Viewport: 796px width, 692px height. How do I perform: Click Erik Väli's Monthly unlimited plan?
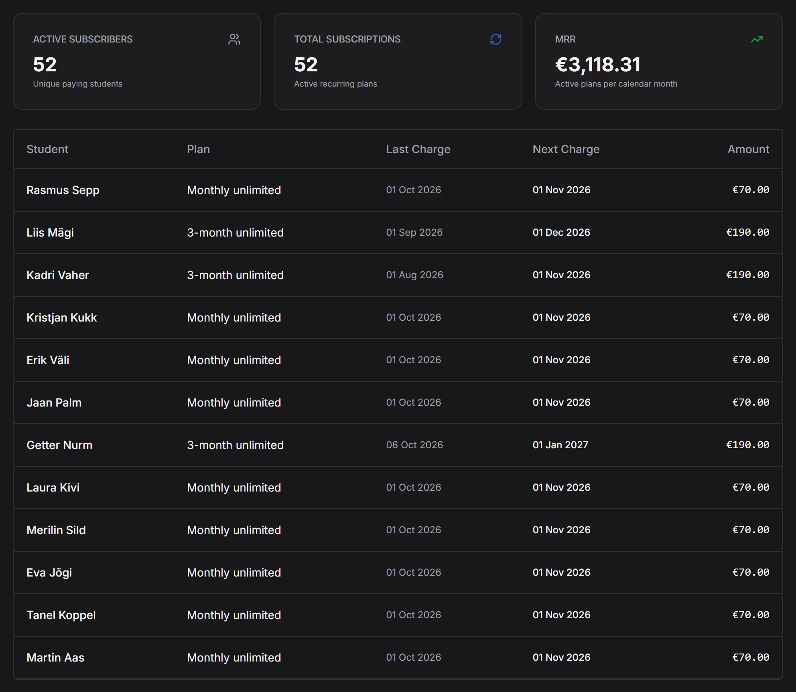click(234, 360)
